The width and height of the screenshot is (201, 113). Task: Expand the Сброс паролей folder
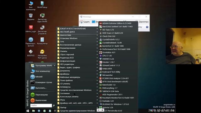click(78, 54)
